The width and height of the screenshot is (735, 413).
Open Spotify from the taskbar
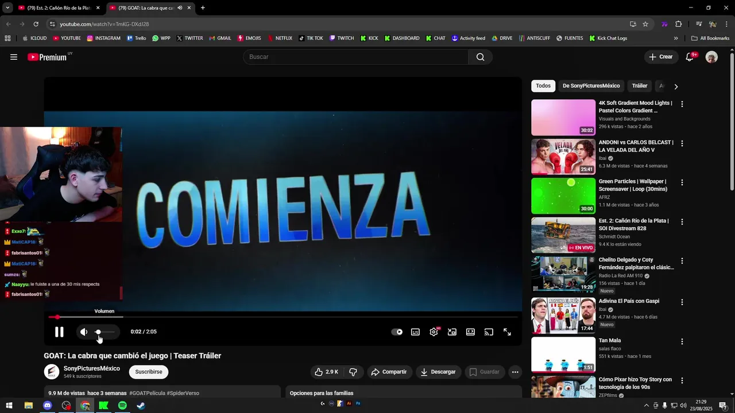(x=122, y=406)
